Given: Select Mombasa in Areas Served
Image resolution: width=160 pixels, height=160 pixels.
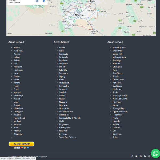Looking at the screenshot, I should 18,51.
